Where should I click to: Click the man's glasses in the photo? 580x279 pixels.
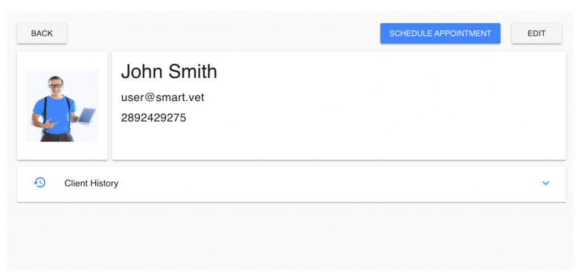coord(56,85)
